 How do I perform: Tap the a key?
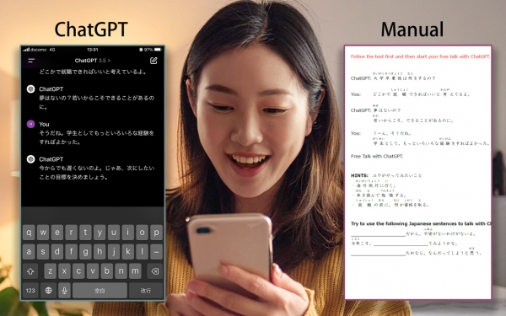29,251
